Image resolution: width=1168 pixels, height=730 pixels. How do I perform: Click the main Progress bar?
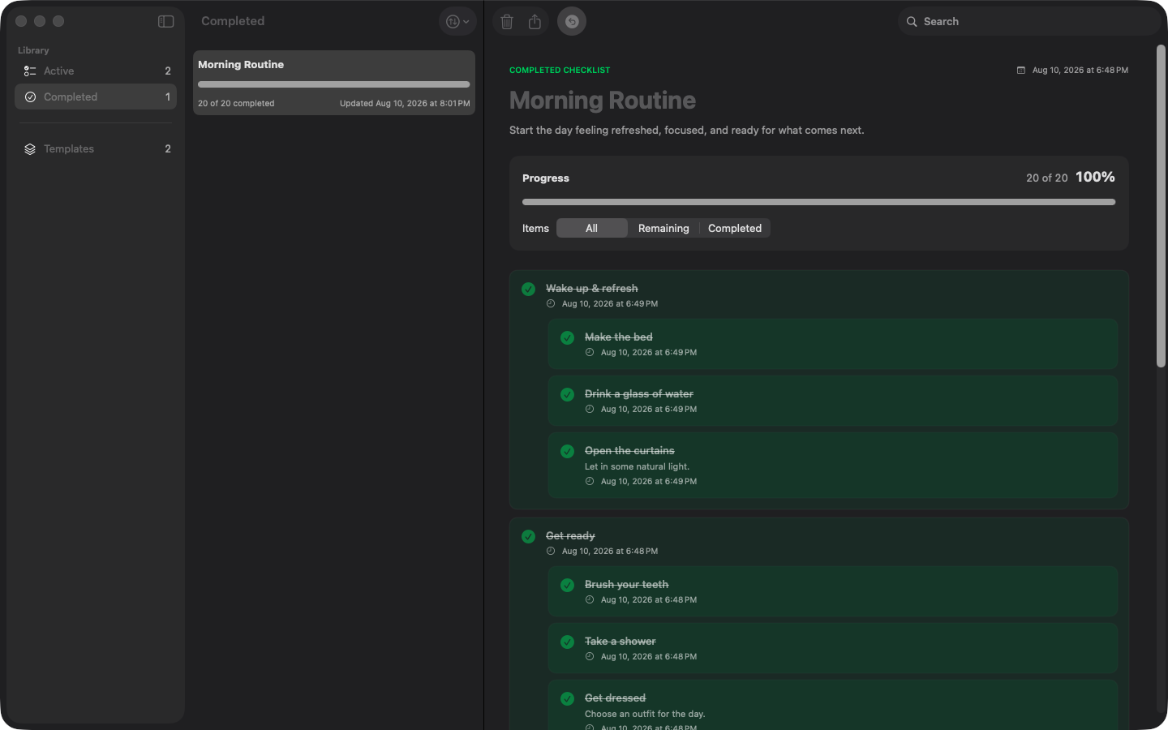(818, 202)
